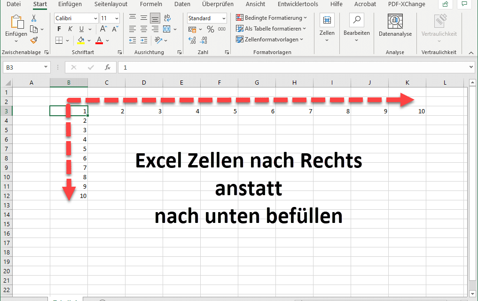This screenshot has height=301, width=478.
Task: Open Schriftart dialog launcher
Action: pos(120,53)
